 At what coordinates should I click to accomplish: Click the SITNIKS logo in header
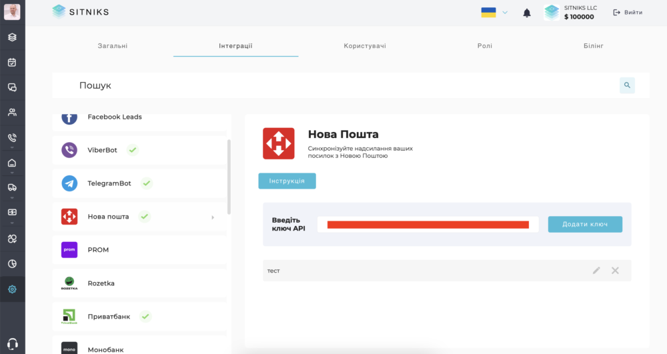[x=81, y=12]
